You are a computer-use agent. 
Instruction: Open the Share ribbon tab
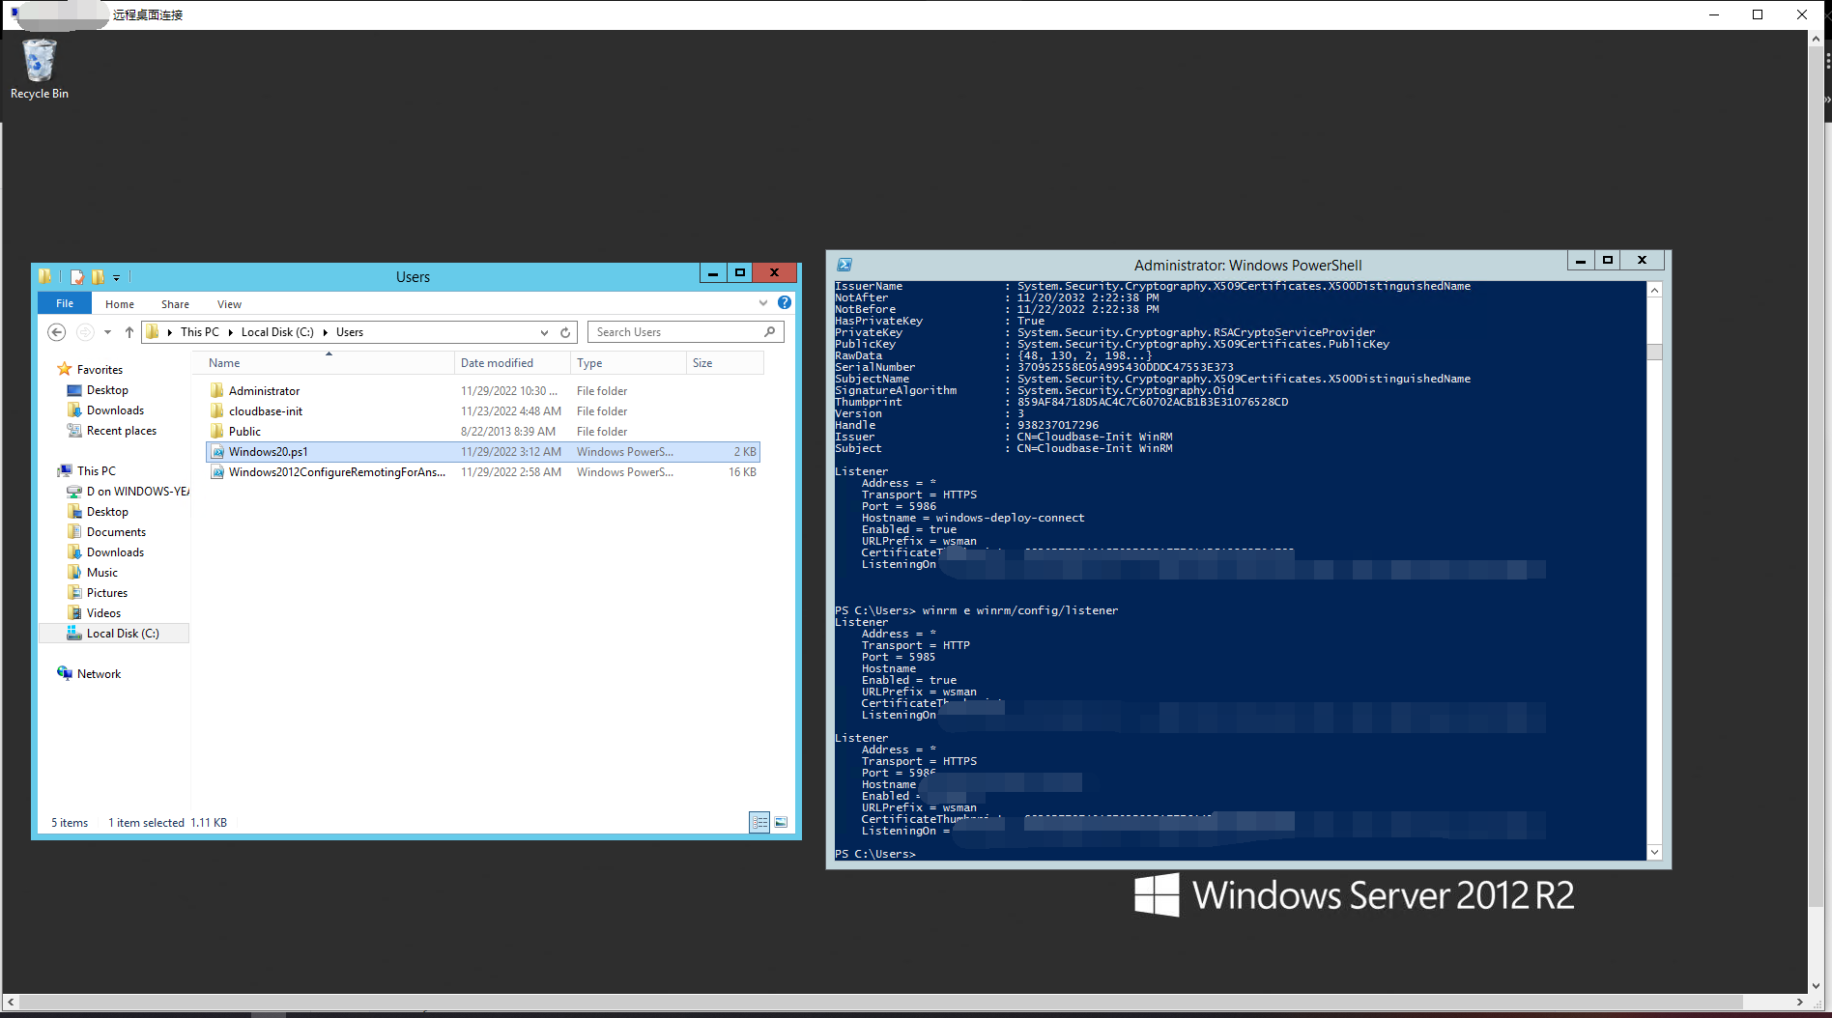[x=175, y=304]
